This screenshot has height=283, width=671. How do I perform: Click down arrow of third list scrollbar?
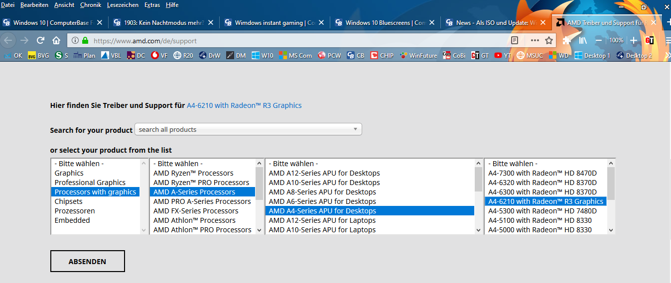point(478,230)
